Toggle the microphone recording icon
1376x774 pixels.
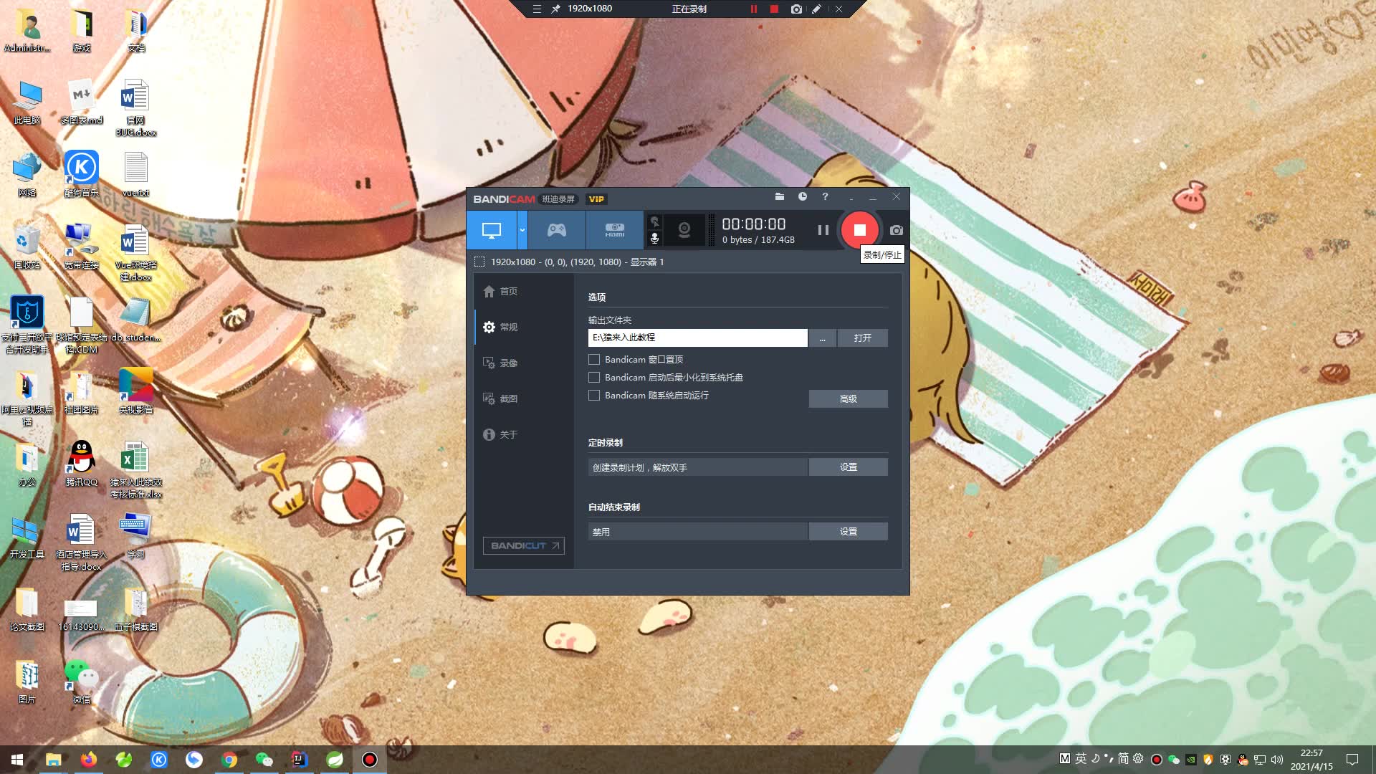654,238
